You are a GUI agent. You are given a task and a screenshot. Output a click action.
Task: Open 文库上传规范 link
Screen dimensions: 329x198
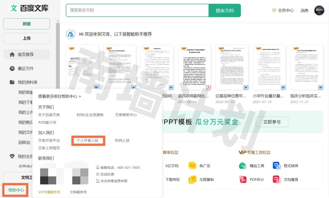click(49, 148)
